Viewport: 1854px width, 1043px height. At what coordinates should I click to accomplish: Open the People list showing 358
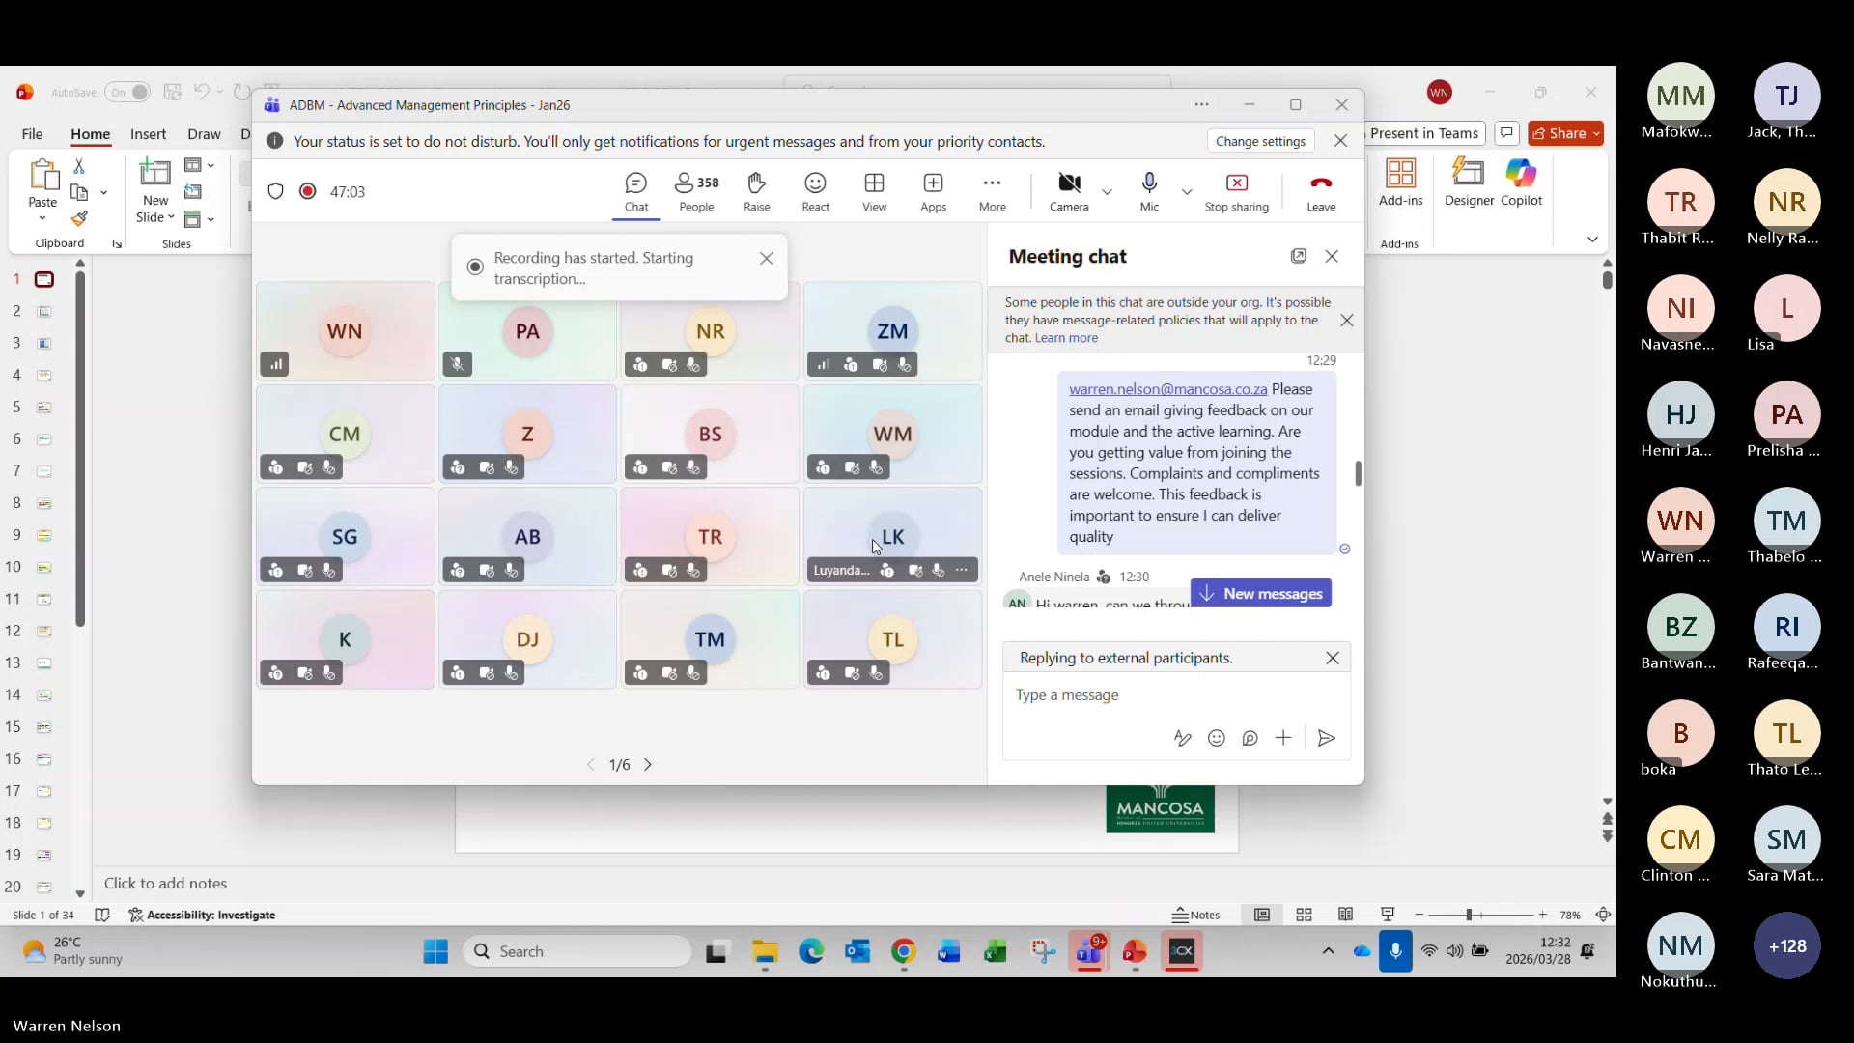[x=696, y=192]
